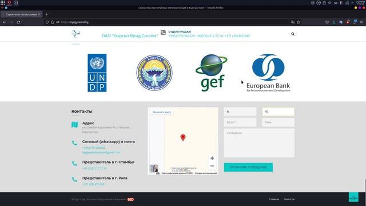Click the Riga representative phone number
366x206 pixels.
pyautogui.click(x=93, y=184)
